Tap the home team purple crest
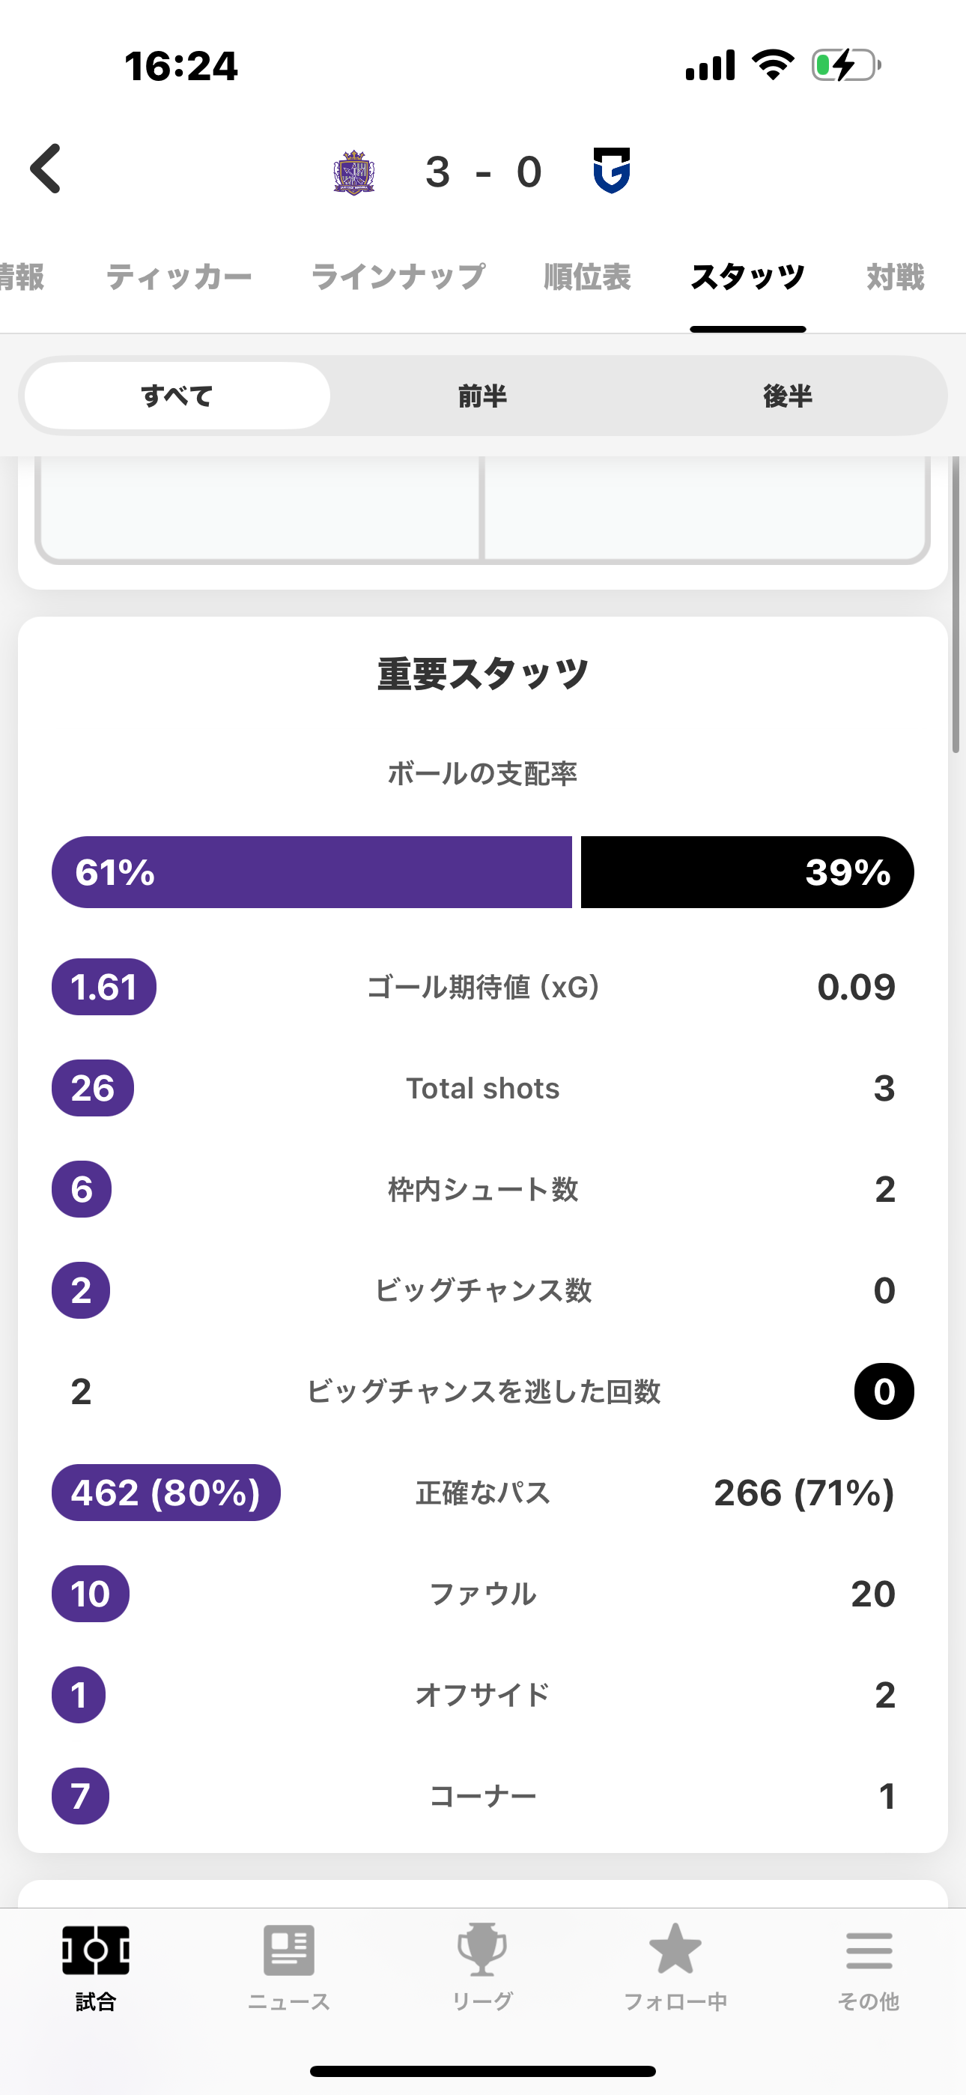966x2095 pixels. (353, 172)
